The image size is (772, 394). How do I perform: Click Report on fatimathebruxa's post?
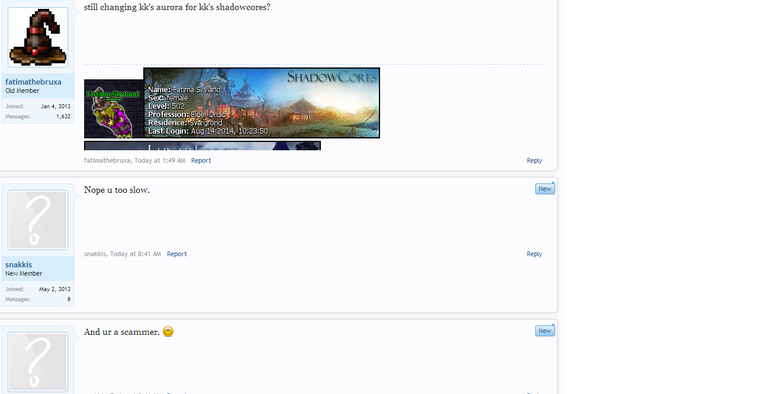point(201,160)
